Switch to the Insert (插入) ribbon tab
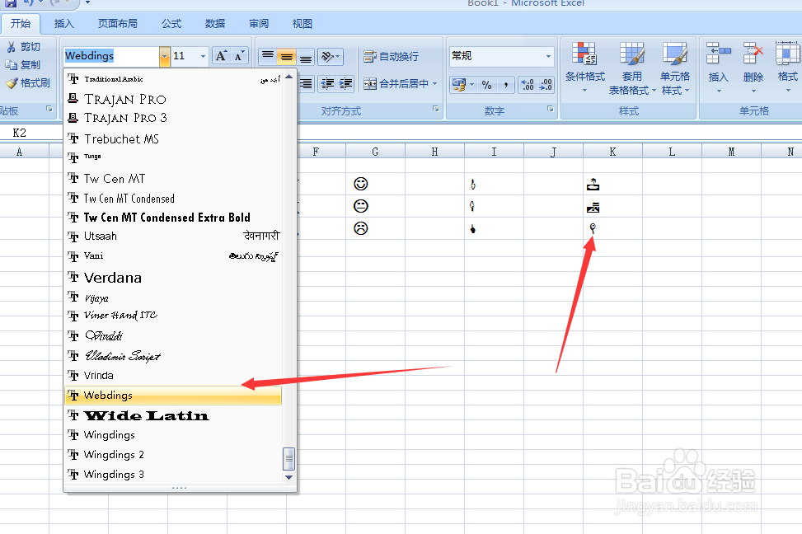802x534 pixels. (64, 24)
